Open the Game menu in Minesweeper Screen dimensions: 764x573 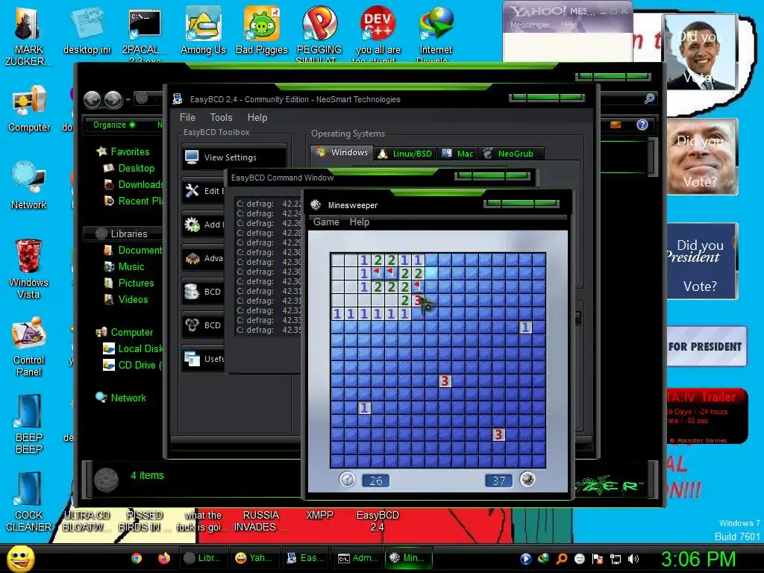click(x=326, y=222)
